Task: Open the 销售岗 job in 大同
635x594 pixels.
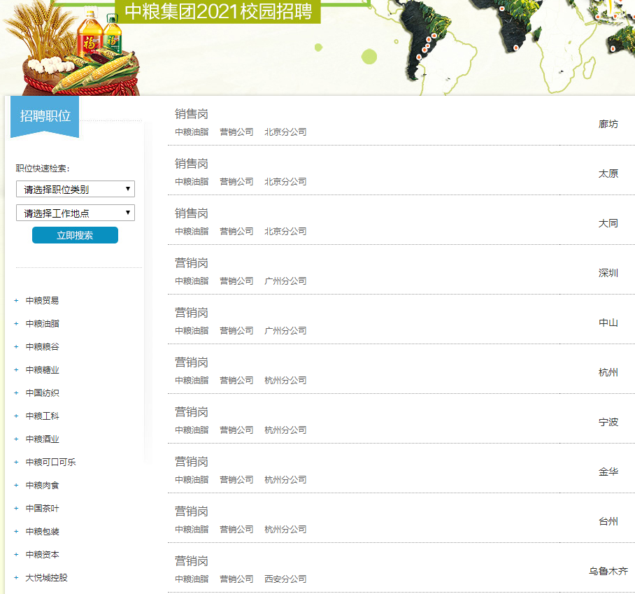Action: [x=191, y=213]
